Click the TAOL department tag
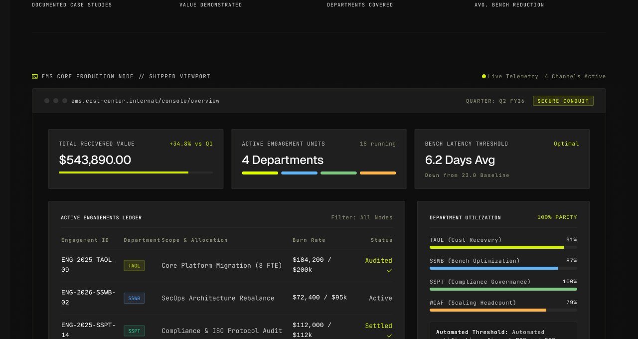The image size is (638, 339). (x=134, y=266)
